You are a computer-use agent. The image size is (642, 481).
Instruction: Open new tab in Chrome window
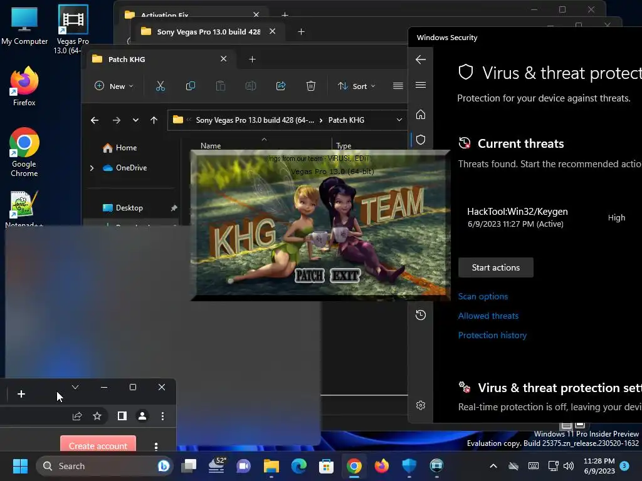coord(21,394)
